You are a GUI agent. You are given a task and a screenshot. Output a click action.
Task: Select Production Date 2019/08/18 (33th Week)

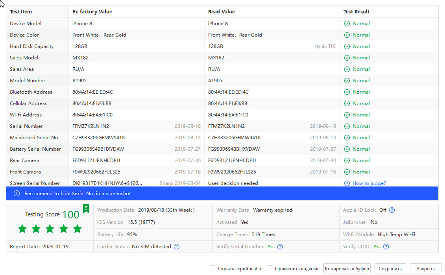166,210
